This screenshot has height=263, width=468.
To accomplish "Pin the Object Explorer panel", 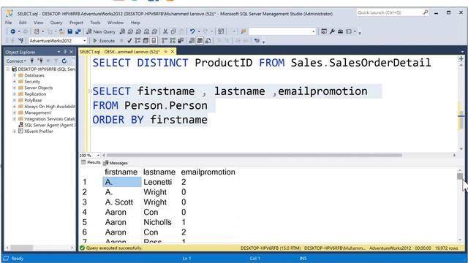I will (65, 52).
